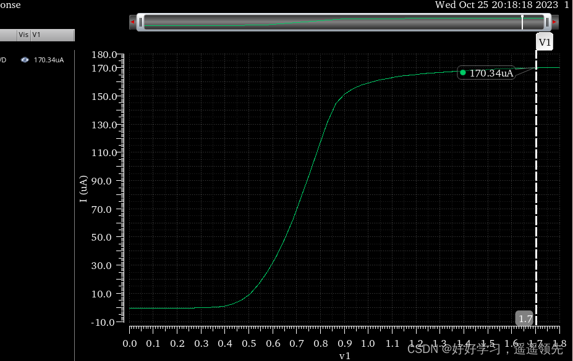Click the 1.7 x-value marker tag
This screenshot has width=573, height=361.
(x=525, y=318)
